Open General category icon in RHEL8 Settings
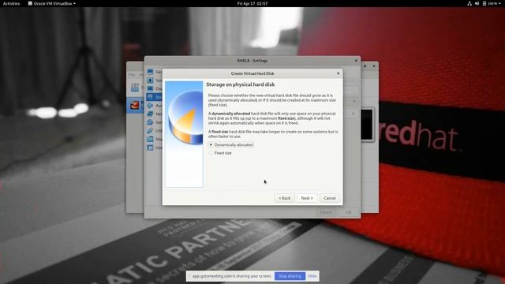This screenshot has width=505, height=284. pyautogui.click(x=151, y=72)
